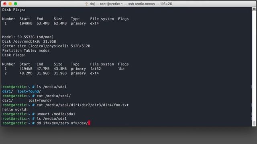Click the 'fat32' file system cell

point(96,69)
